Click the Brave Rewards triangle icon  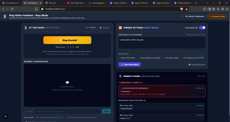(x=186, y=9)
